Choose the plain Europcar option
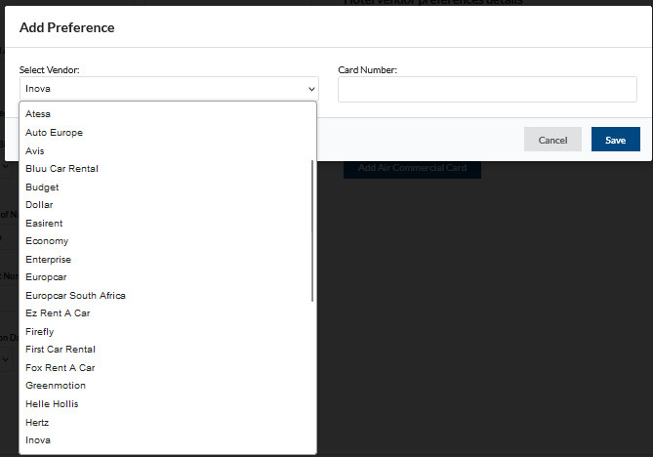The height and width of the screenshot is (457, 653). coord(168,277)
